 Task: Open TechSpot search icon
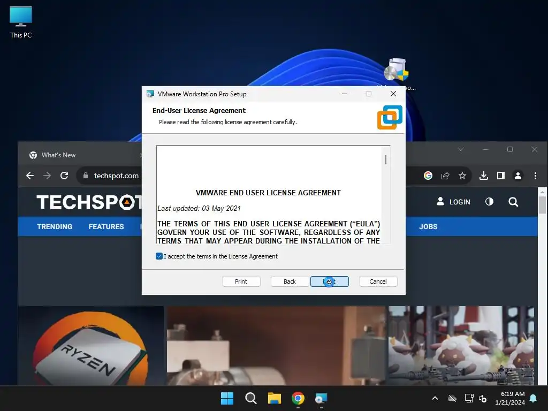(x=513, y=202)
